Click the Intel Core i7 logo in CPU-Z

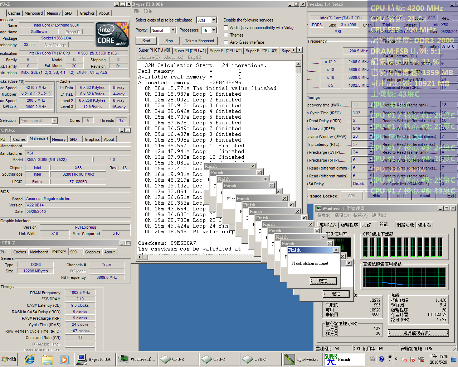point(112,35)
